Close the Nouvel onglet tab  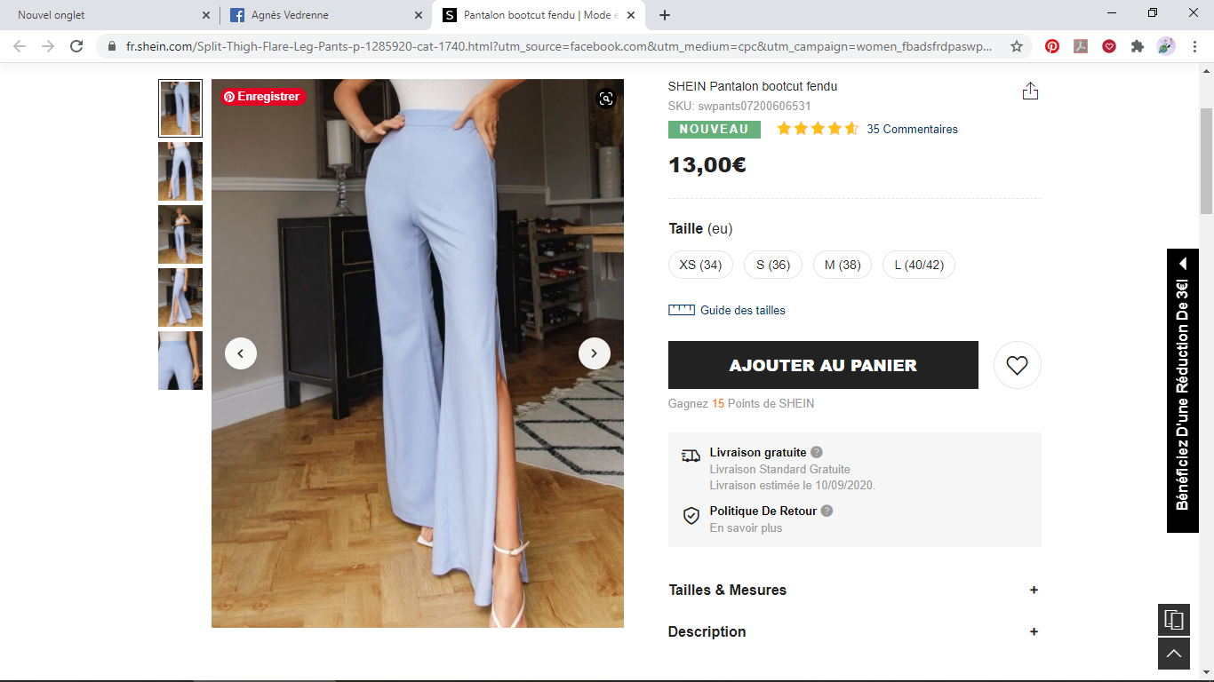click(206, 15)
